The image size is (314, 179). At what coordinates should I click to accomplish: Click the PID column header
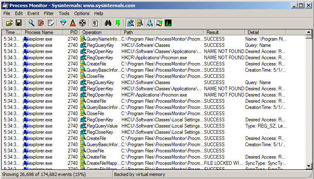point(71,32)
